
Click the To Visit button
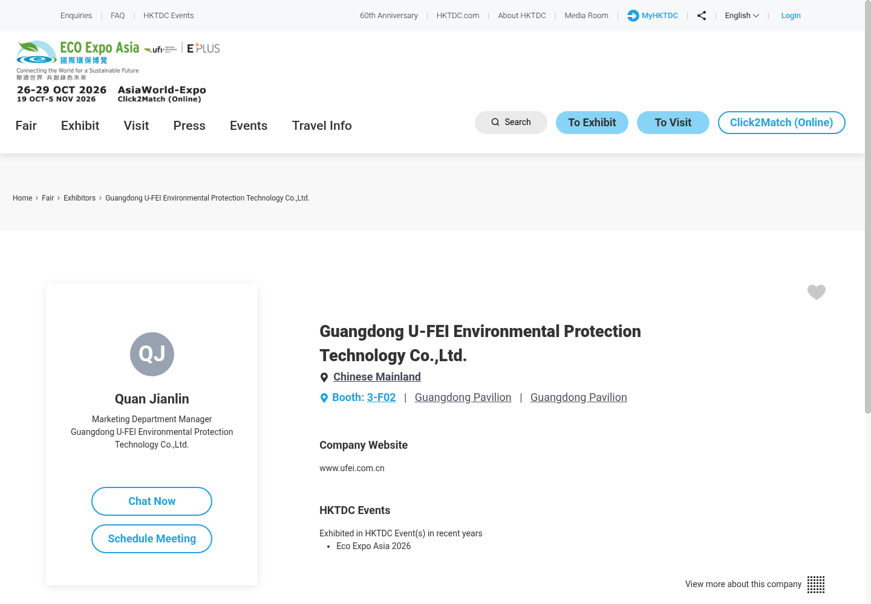pos(673,123)
